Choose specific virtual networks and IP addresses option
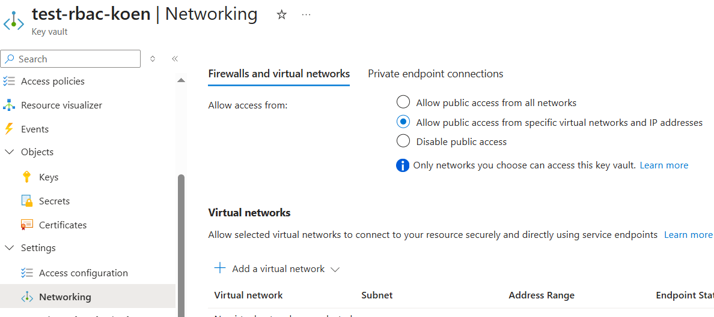The width and height of the screenshot is (714, 317). pyautogui.click(x=403, y=122)
